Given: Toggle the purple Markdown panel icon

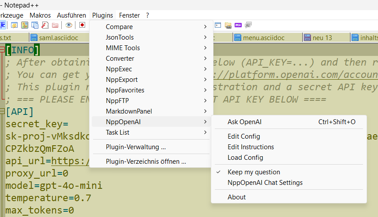Looking at the screenshot, I should pos(238,25).
